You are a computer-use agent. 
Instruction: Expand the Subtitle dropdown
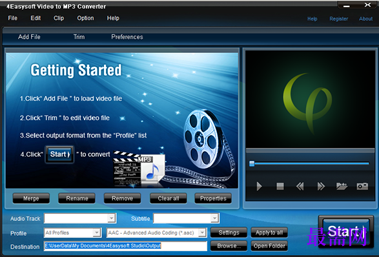point(214,218)
